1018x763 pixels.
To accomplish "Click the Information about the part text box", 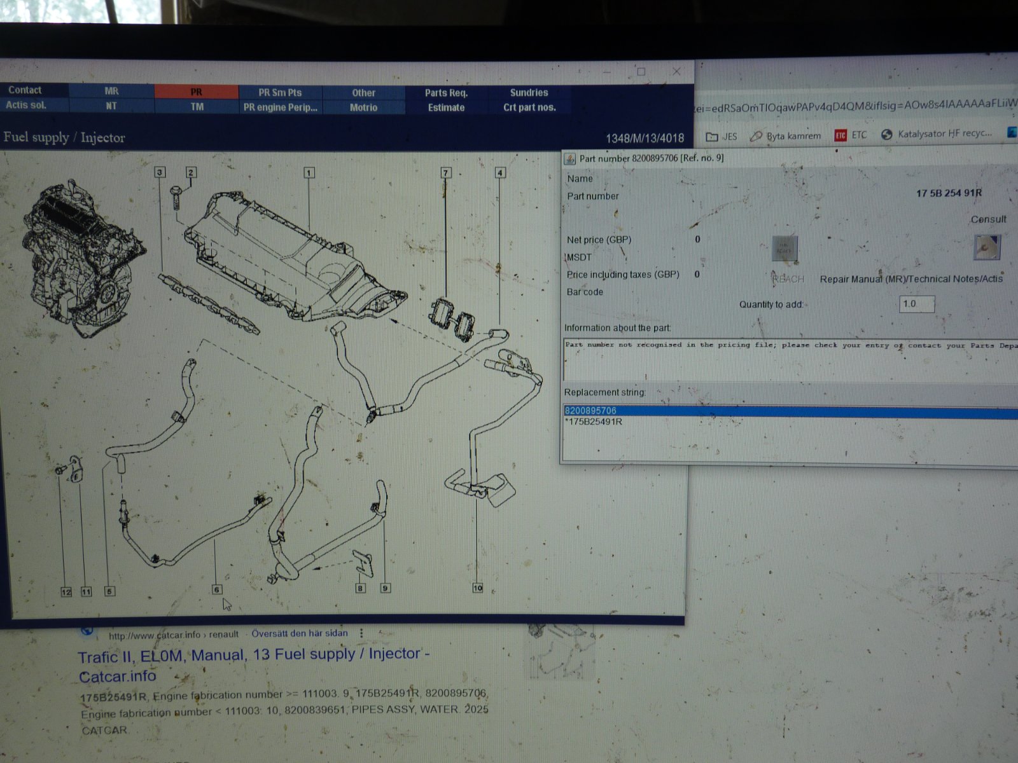I will [x=790, y=359].
